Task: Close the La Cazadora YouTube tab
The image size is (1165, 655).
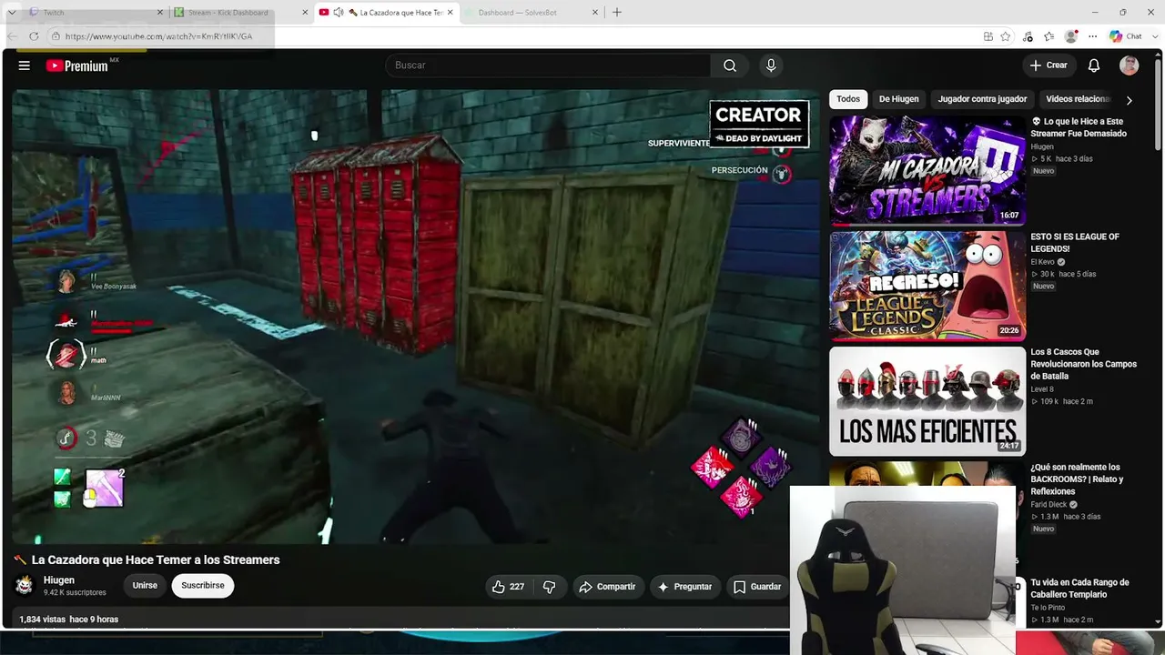Action: [451, 13]
